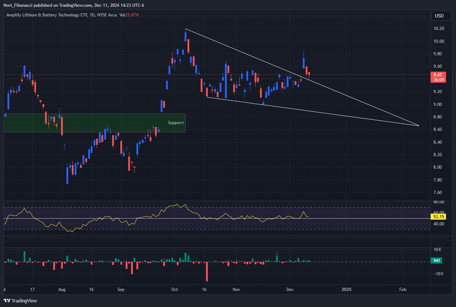456x307 pixels.
Task: Click the 10K volume axis label
Action: click(438, 249)
